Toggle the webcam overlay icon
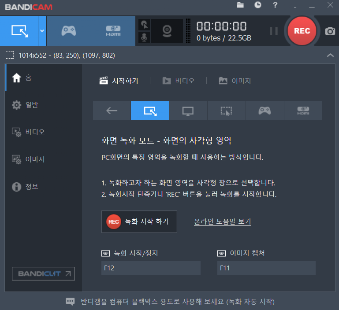The height and width of the screenshot is (310, 339). click(167, 31)
